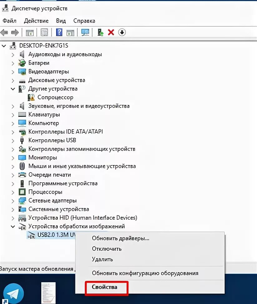Show/hide console tree toolbar icon

tap(30, 32)
